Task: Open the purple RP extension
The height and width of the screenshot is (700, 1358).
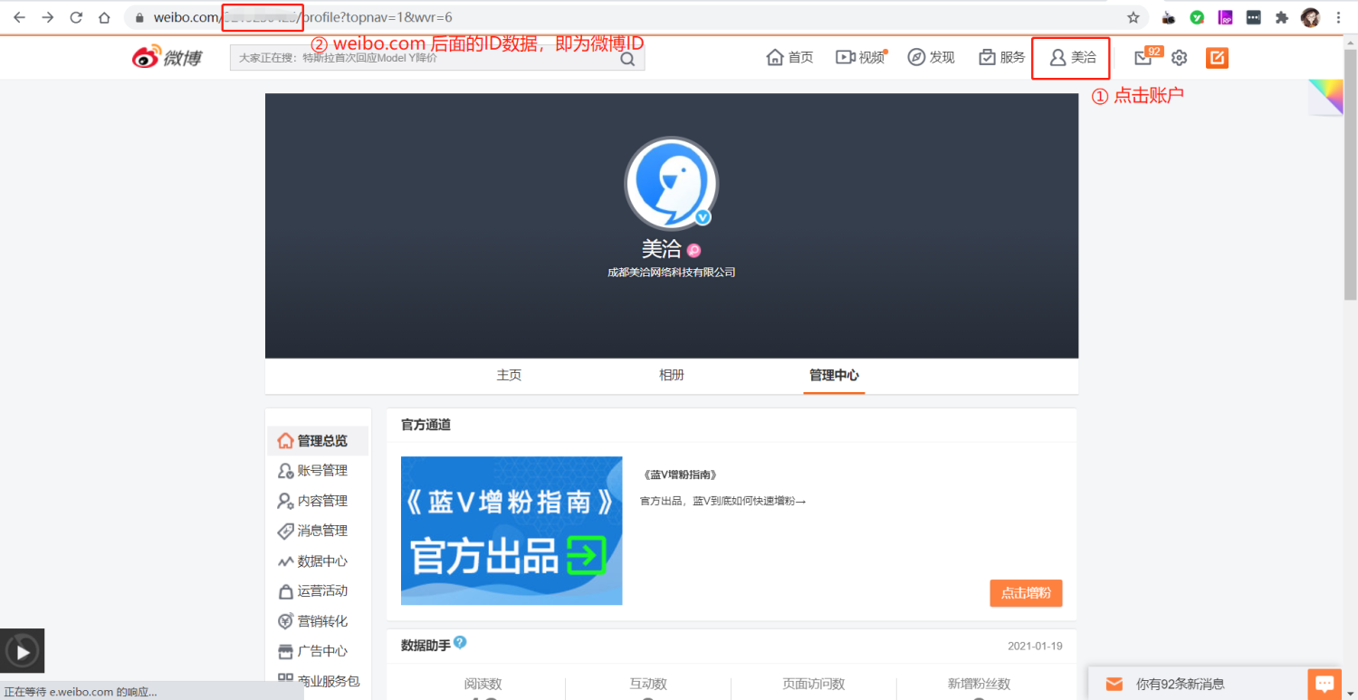Action: (1225, 17)
